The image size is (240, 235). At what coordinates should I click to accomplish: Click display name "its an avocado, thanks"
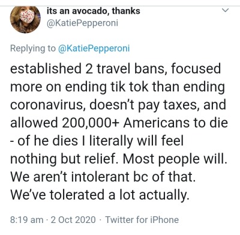93,11
